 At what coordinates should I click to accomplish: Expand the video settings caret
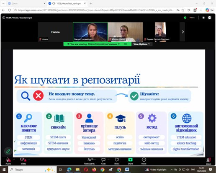[29, 159]
